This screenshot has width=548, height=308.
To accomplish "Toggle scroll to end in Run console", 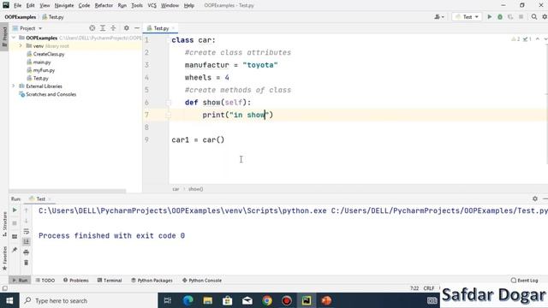I will [x=27, y=241].
